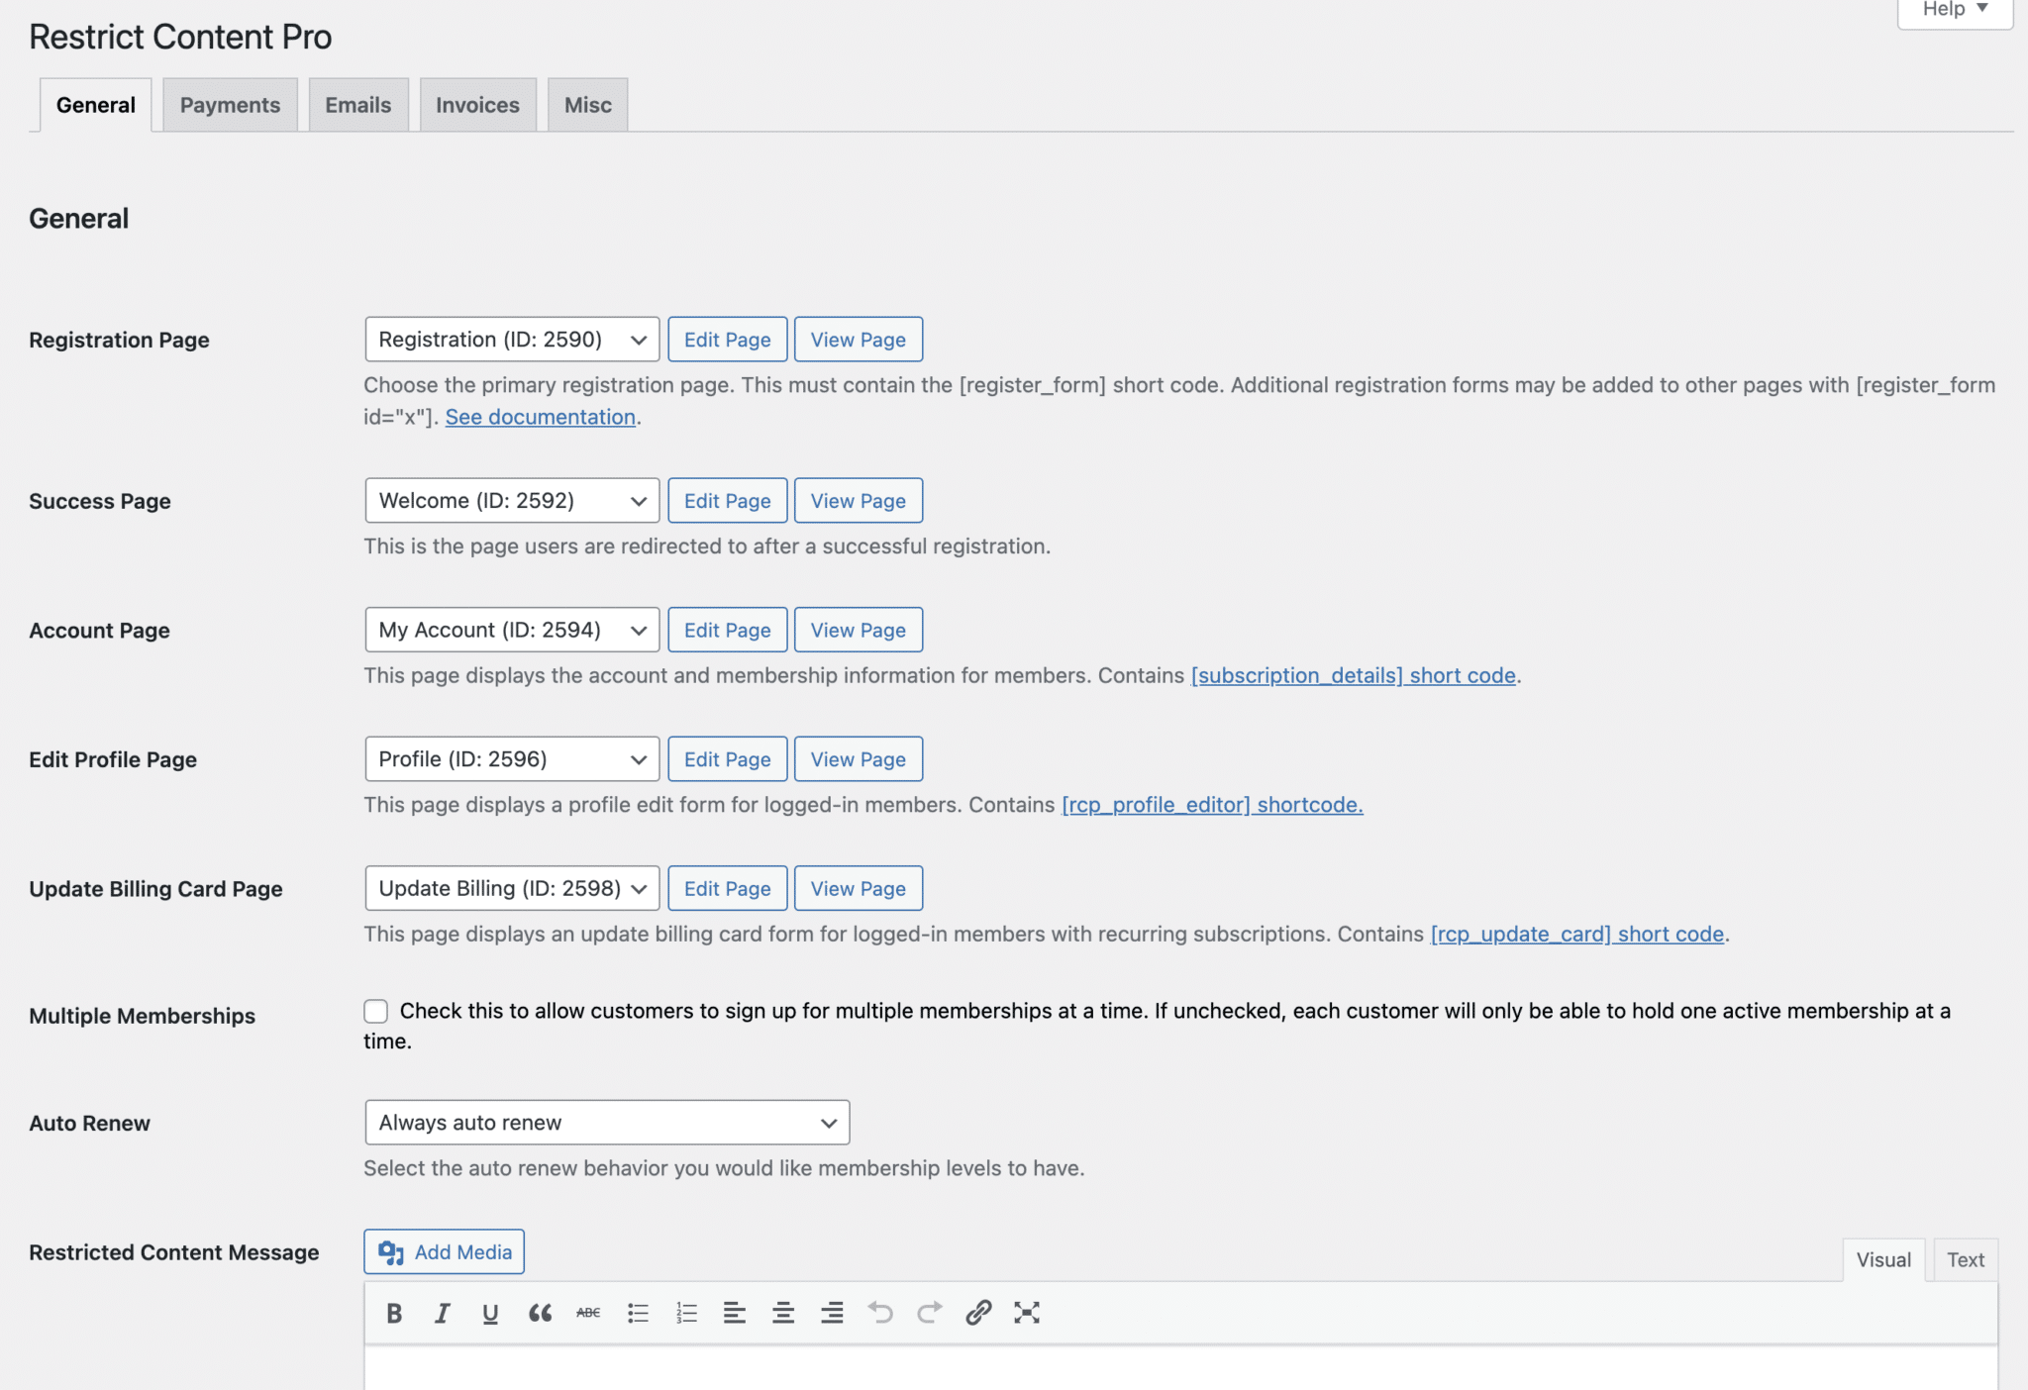2028x1390 pixels.
Task: Open the Emails tab
Action: tap(357, 105)
